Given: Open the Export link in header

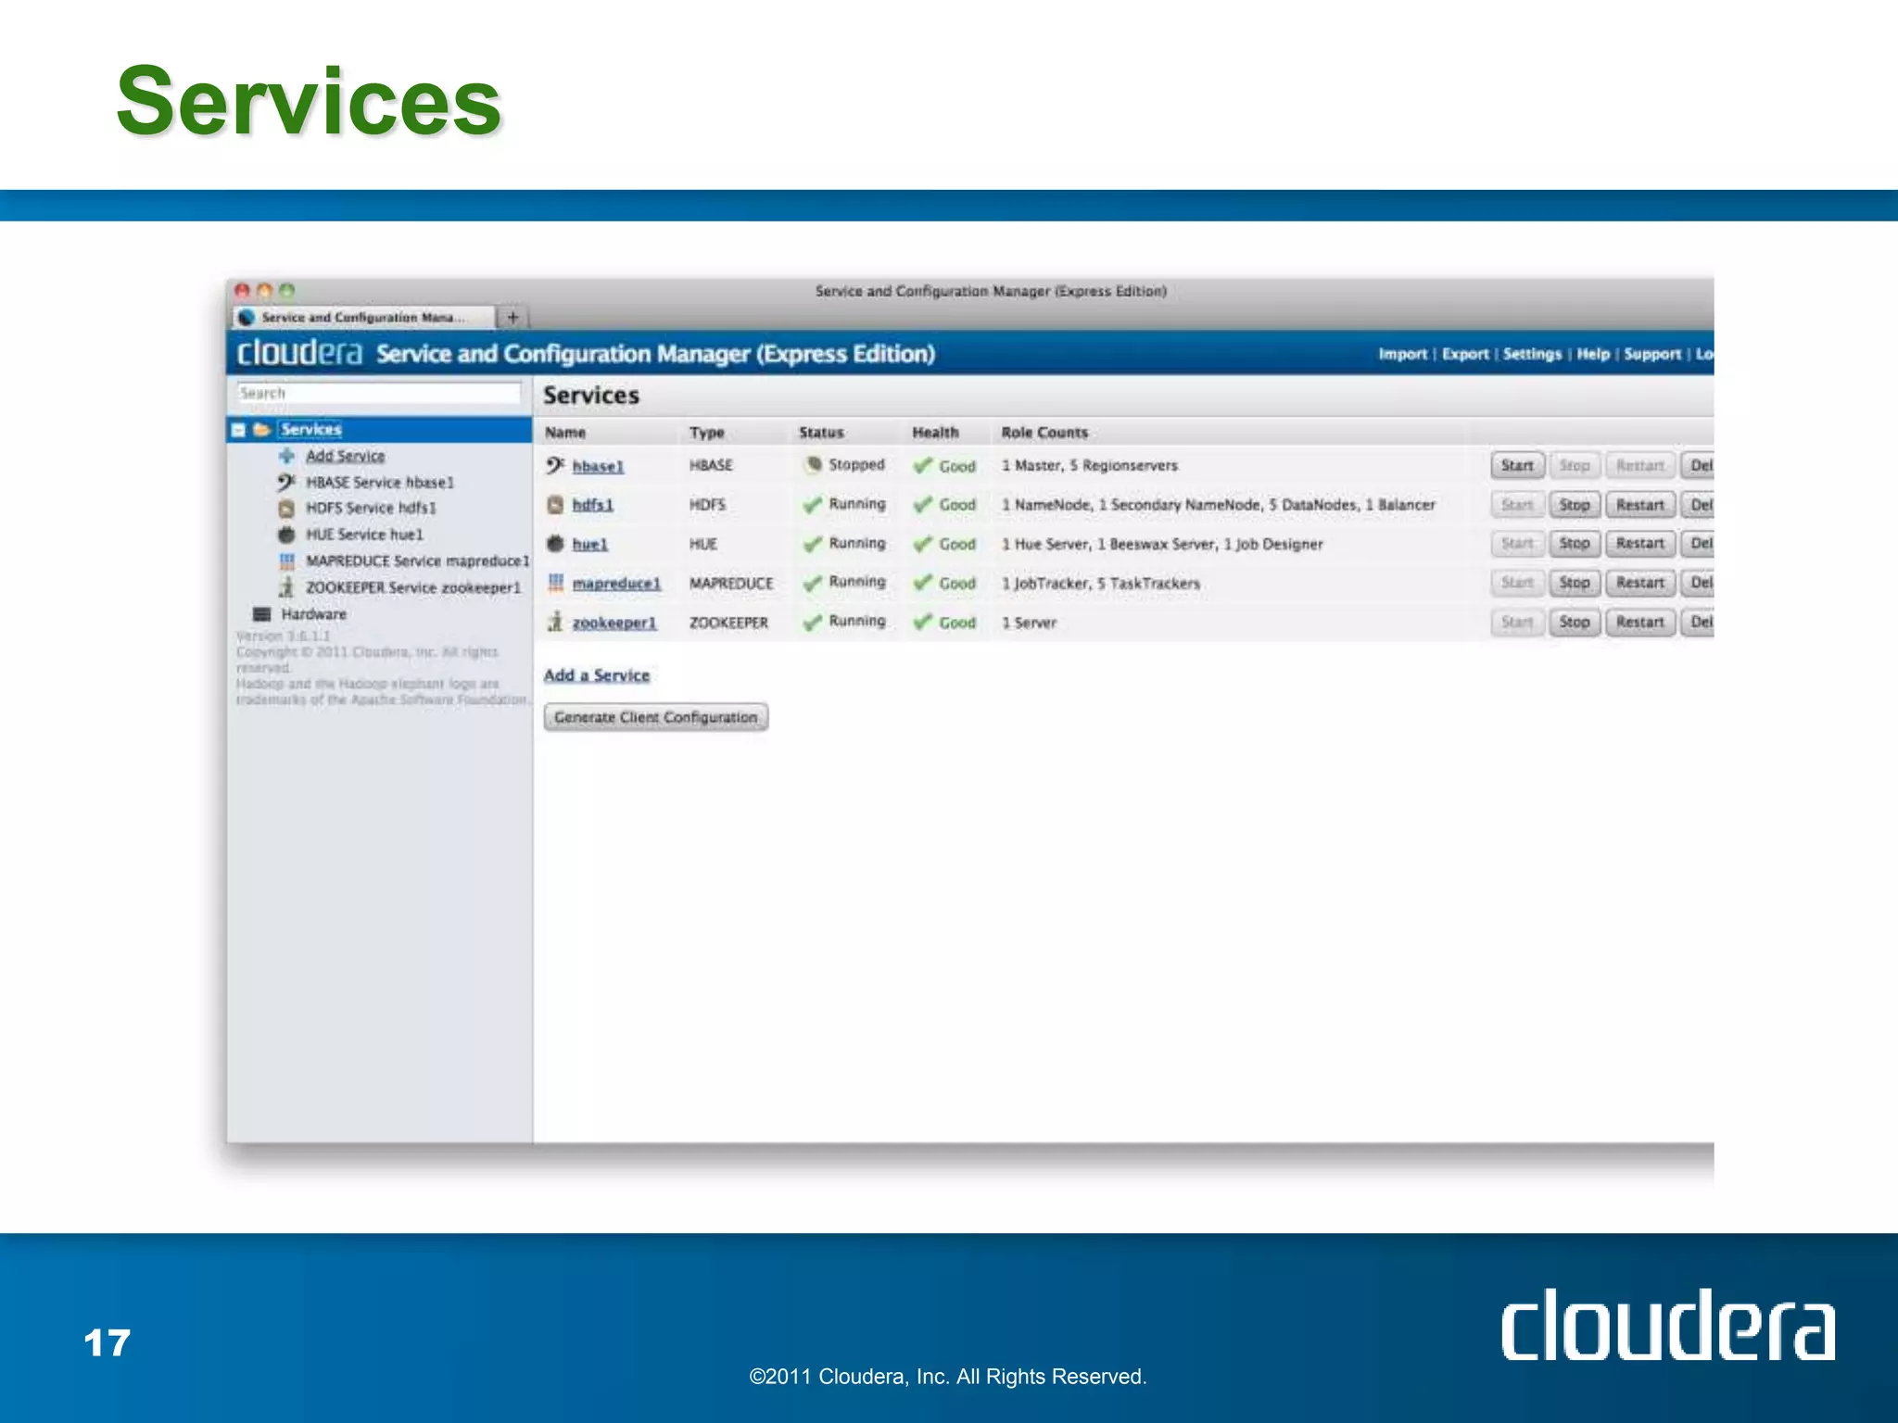Looking at the screenshot, I should [x=1465, y=354].
